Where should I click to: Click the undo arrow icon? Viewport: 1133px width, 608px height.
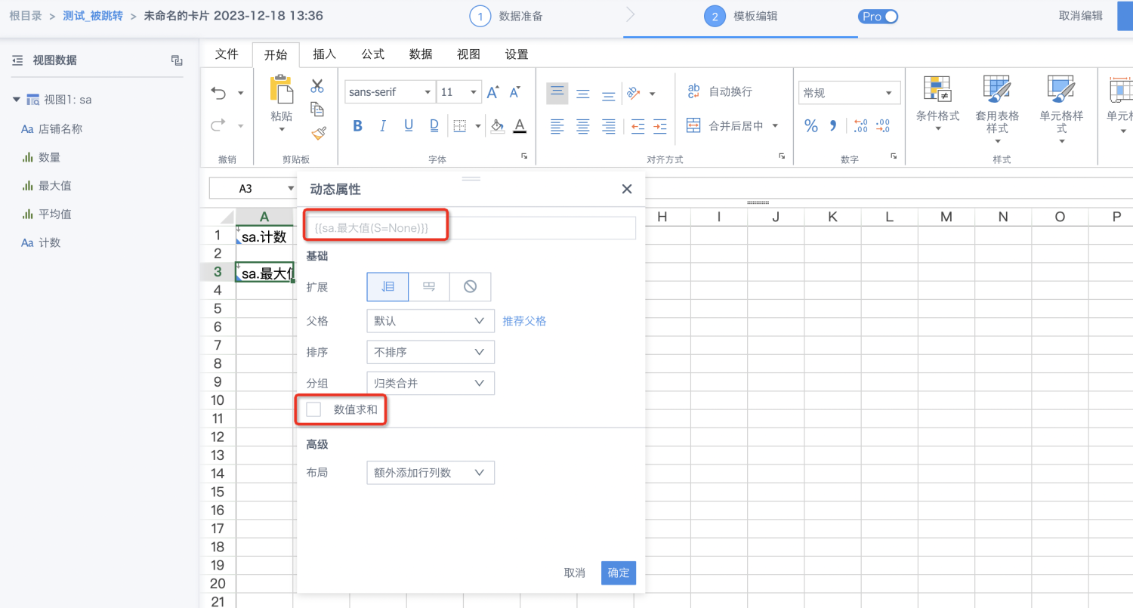(x=219, y=93)
